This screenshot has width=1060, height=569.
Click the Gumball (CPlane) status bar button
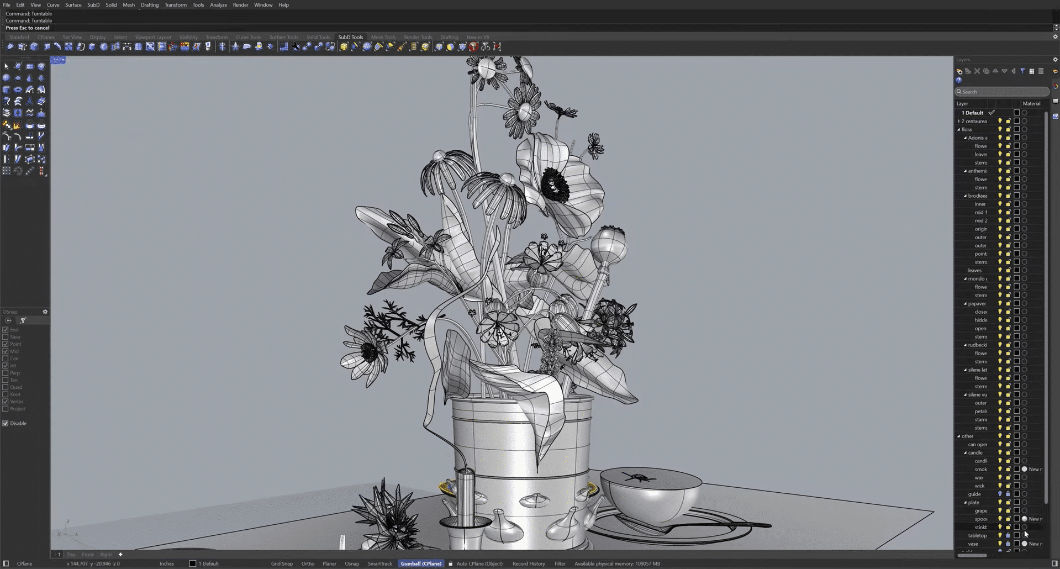pos(421,563)
